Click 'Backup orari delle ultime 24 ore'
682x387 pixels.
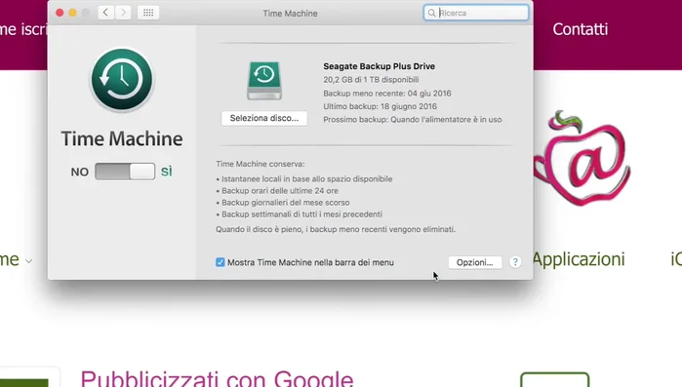(x=277, y=191)
